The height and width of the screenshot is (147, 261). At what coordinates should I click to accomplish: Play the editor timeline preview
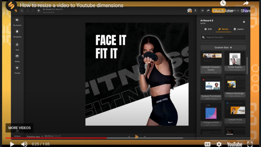point(137,137)
